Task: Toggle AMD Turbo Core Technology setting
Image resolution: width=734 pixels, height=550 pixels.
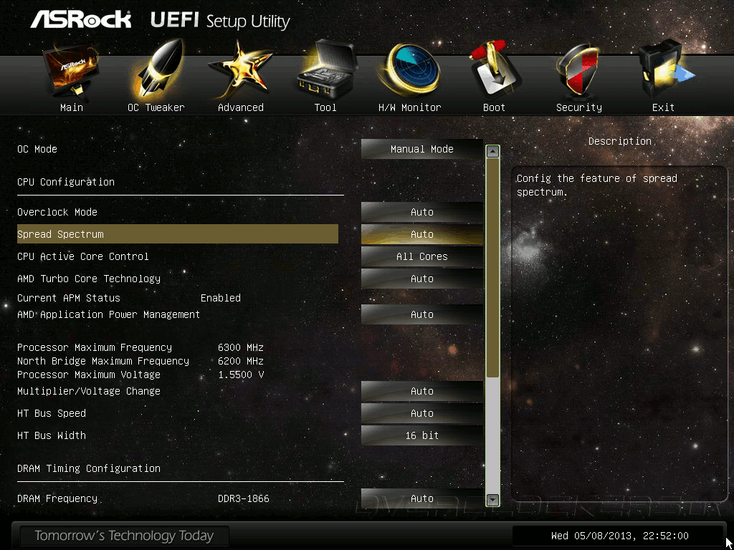Action: [421, 279]
